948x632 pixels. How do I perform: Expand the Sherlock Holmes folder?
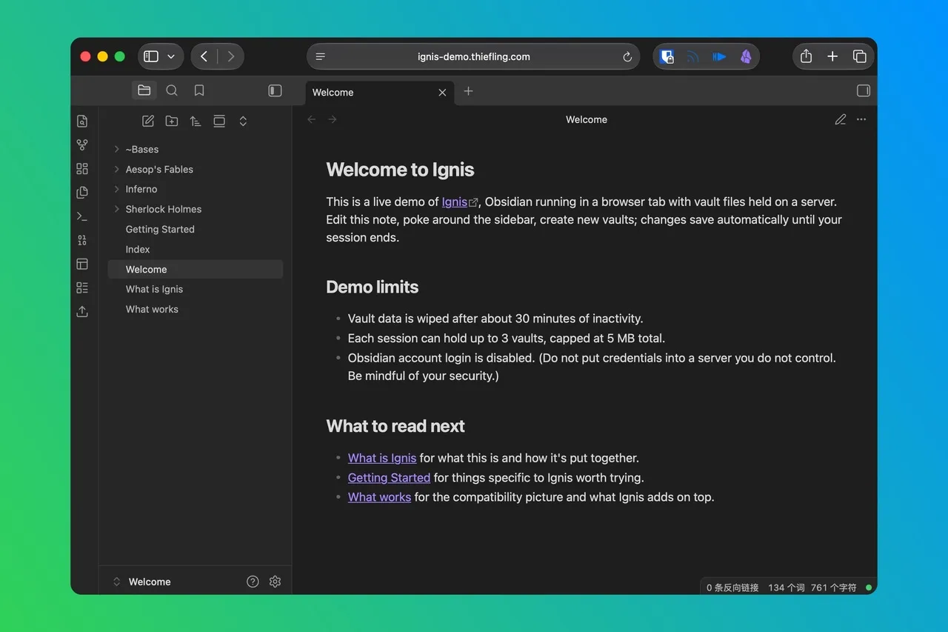[x=117, y=209]
